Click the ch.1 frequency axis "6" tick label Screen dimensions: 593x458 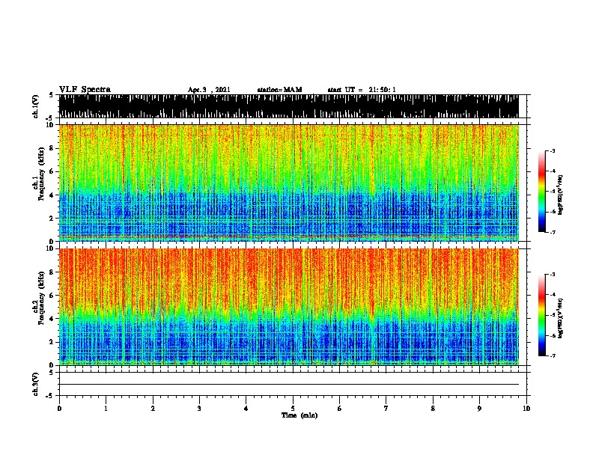pos(52,171)
